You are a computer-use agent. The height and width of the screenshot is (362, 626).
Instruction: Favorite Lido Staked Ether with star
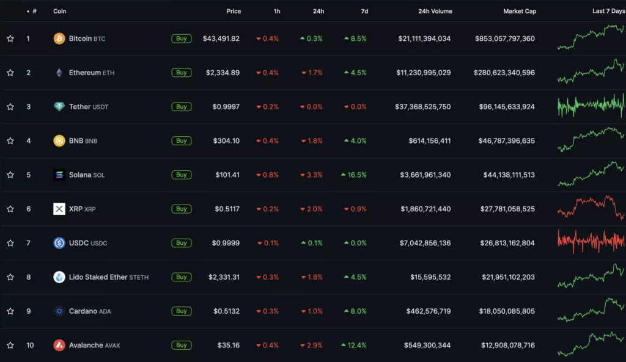[10, 277]
